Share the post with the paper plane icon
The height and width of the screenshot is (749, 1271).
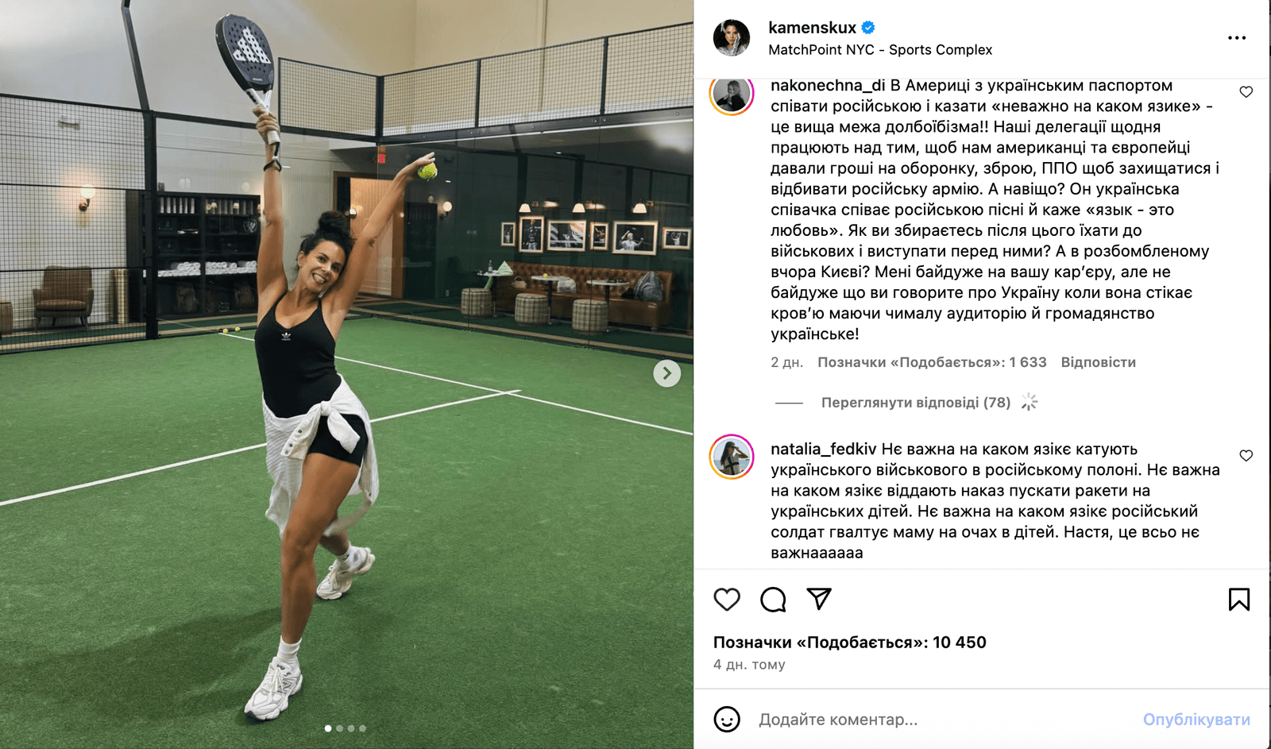point(819,598)
